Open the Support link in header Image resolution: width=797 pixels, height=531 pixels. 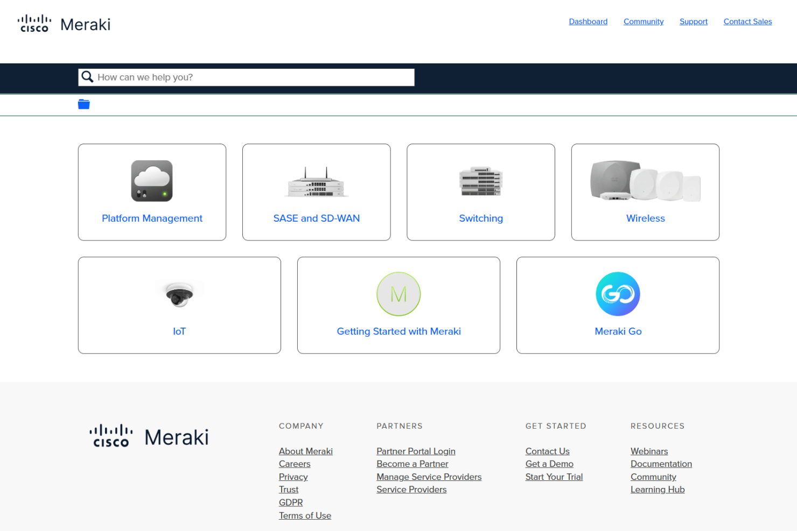[694, 22]
